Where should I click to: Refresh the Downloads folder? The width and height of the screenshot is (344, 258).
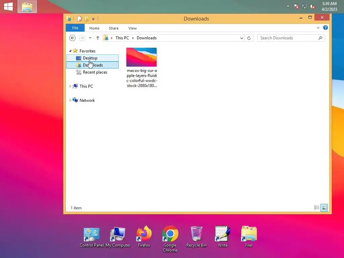tap(249, 38)
